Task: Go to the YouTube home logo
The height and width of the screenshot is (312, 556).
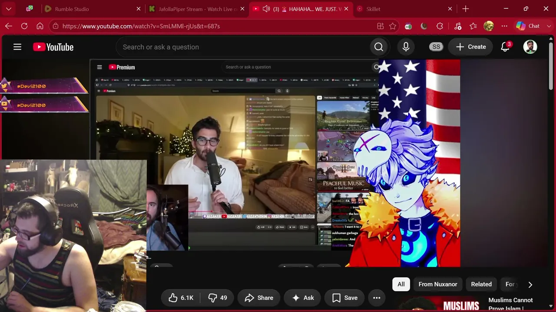Action: tap(53, 47)
